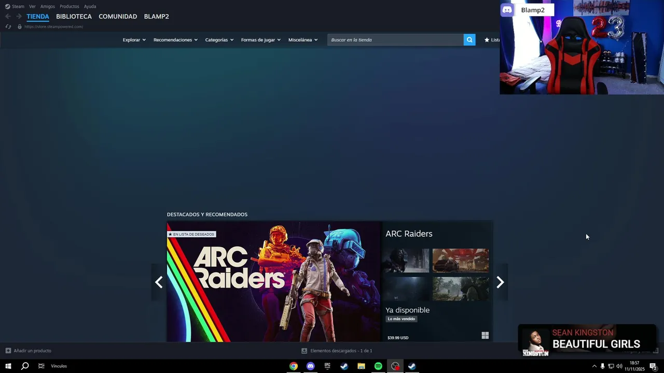Open File Explorer from the taskbar
664x373 pixels.
pos(361,366)
